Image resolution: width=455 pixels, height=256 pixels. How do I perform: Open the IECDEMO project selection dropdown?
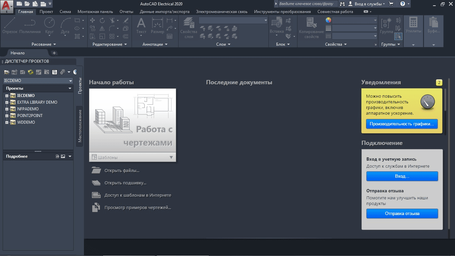(x=38, y=81)
